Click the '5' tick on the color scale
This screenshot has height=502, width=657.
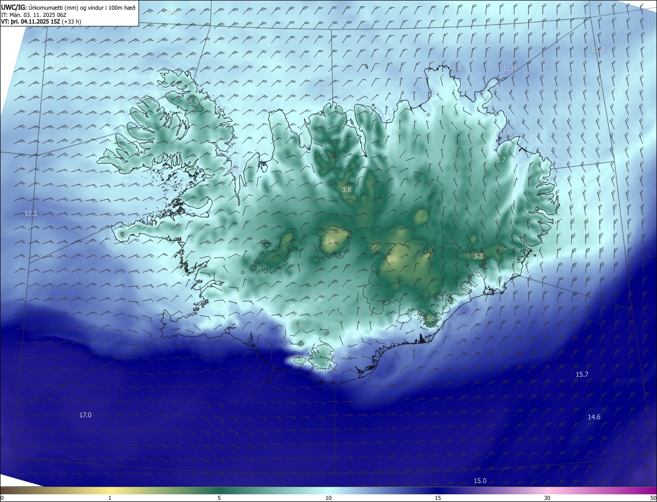click(x=219, y=498)
